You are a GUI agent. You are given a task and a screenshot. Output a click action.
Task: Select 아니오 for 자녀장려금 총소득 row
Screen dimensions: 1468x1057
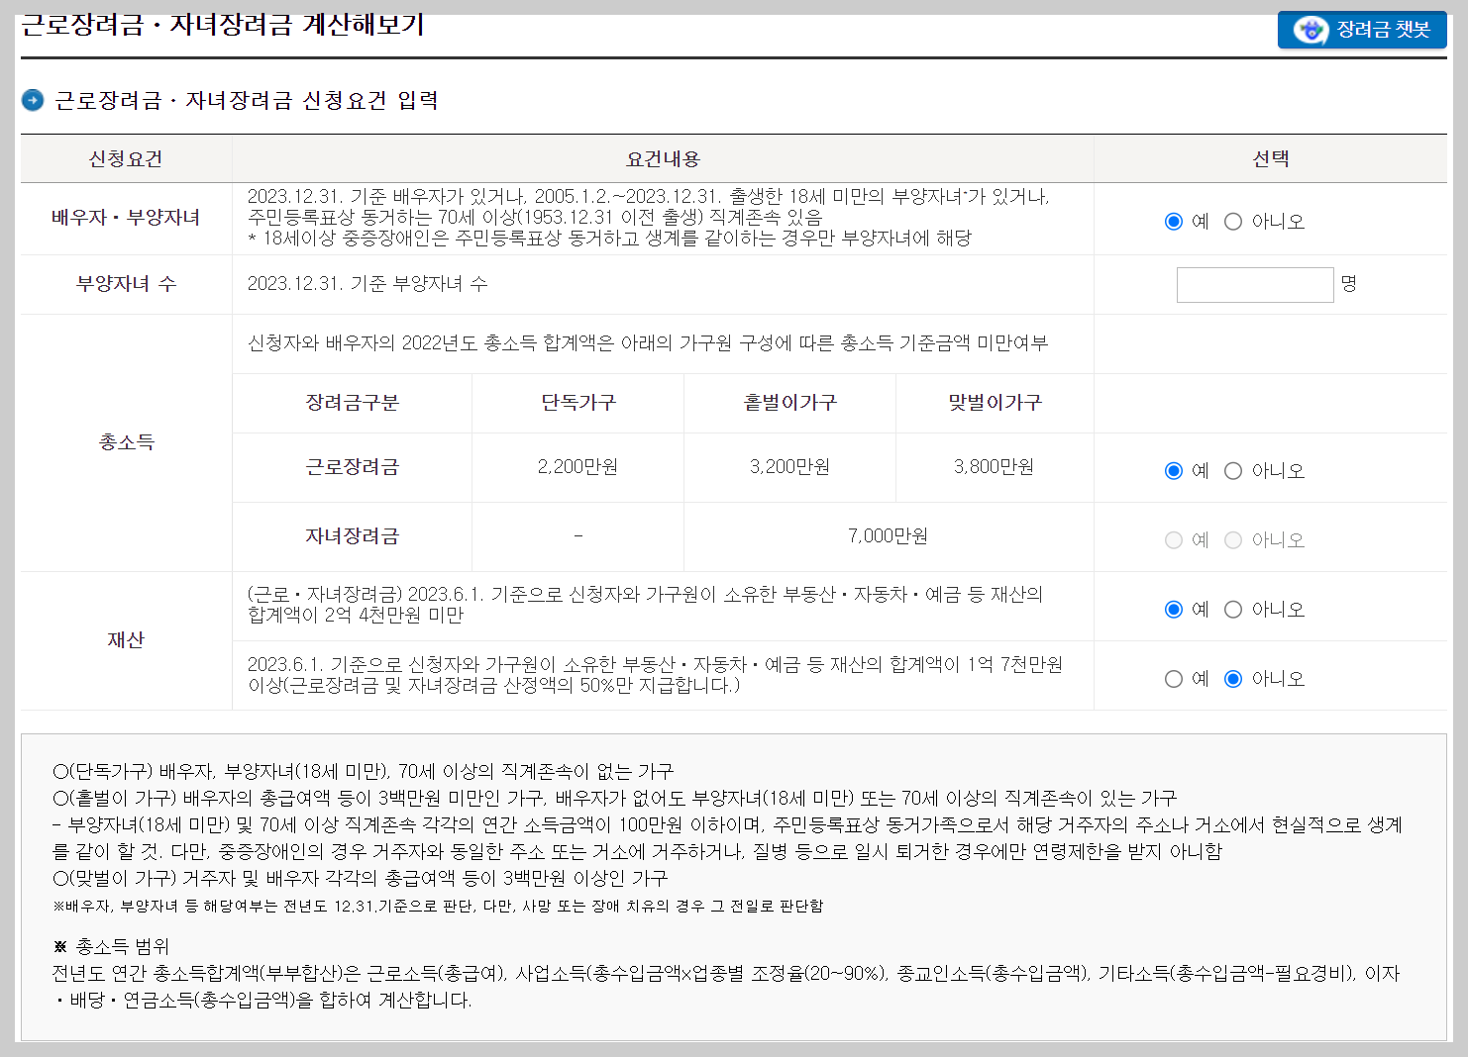click(x=1233, y=540)
